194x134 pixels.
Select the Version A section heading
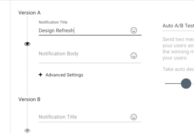click(x=29, y=13)
